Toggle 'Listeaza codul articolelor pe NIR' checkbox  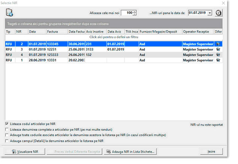pos(7,124)
